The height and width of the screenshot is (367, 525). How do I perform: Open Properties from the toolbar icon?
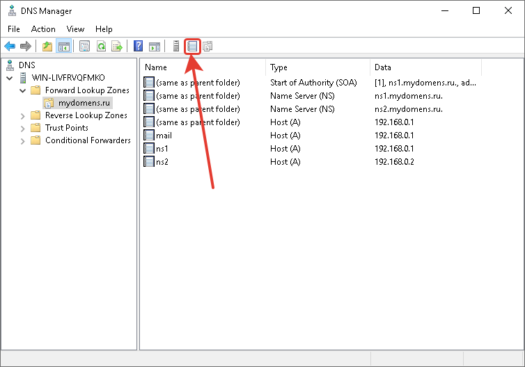85,46
